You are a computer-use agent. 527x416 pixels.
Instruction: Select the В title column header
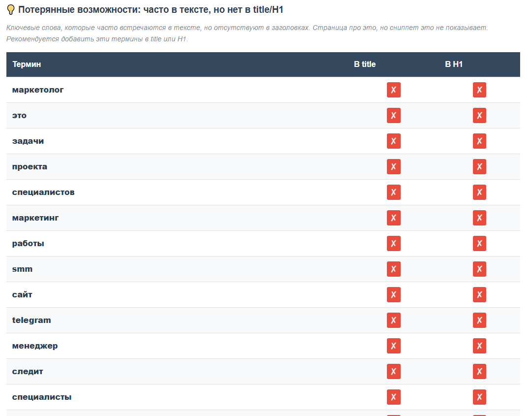click(365, 64)
